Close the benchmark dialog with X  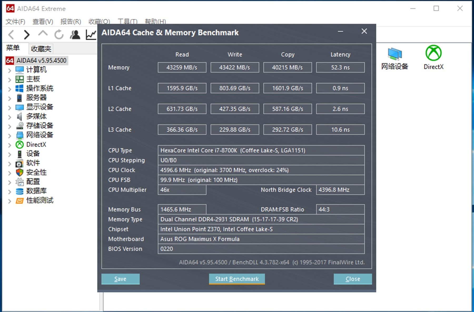364,31
